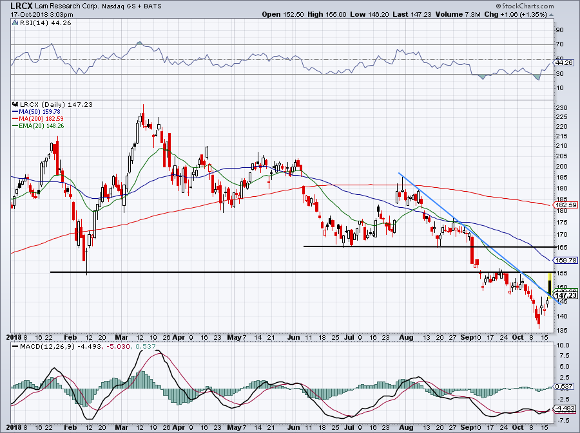
Task: Click the EMA(20) 148.26 legend text
Action: (41, 126)
